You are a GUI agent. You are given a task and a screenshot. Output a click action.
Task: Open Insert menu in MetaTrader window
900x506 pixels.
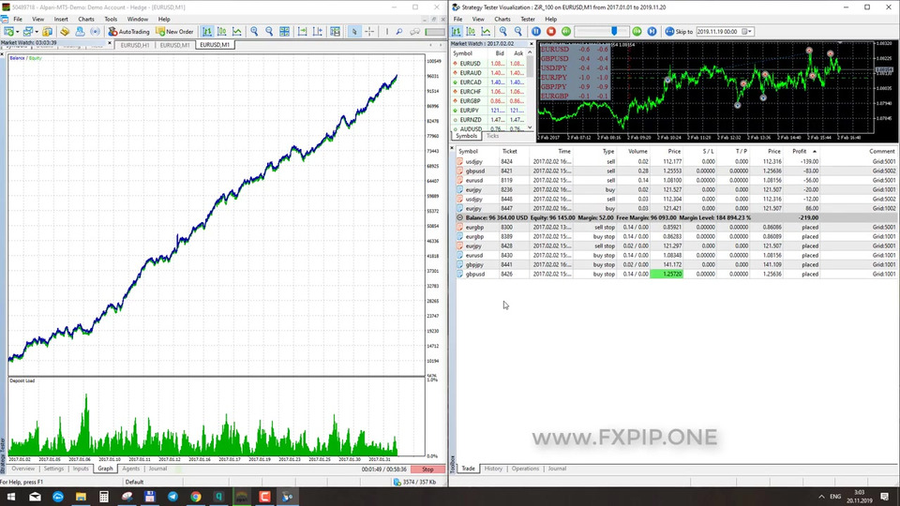(x=61, y=19)
